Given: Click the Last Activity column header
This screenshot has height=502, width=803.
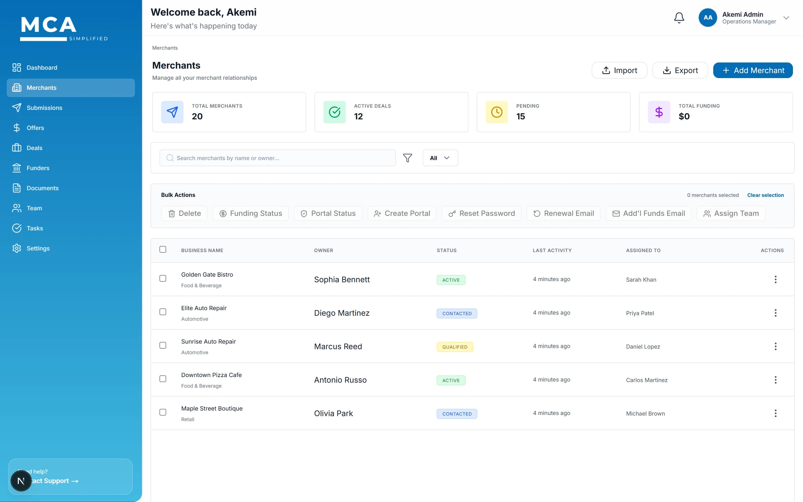Looking at the screenshot, I should 552,250.
